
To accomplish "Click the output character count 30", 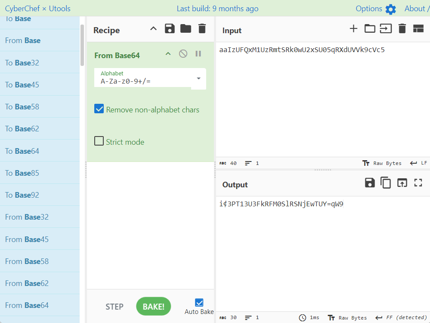I will click(x=228, y=317).
